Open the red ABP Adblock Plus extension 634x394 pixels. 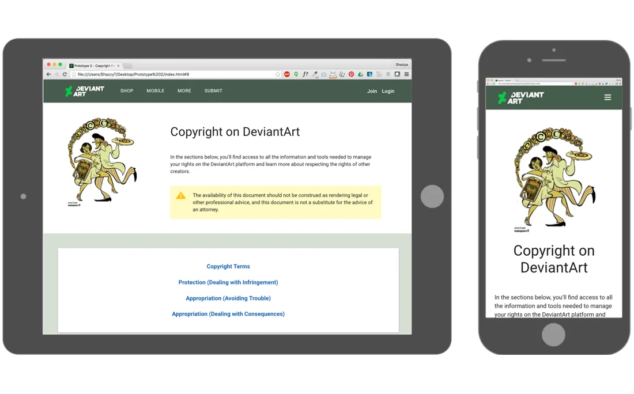pyautogui.click(x=287, y=74)
